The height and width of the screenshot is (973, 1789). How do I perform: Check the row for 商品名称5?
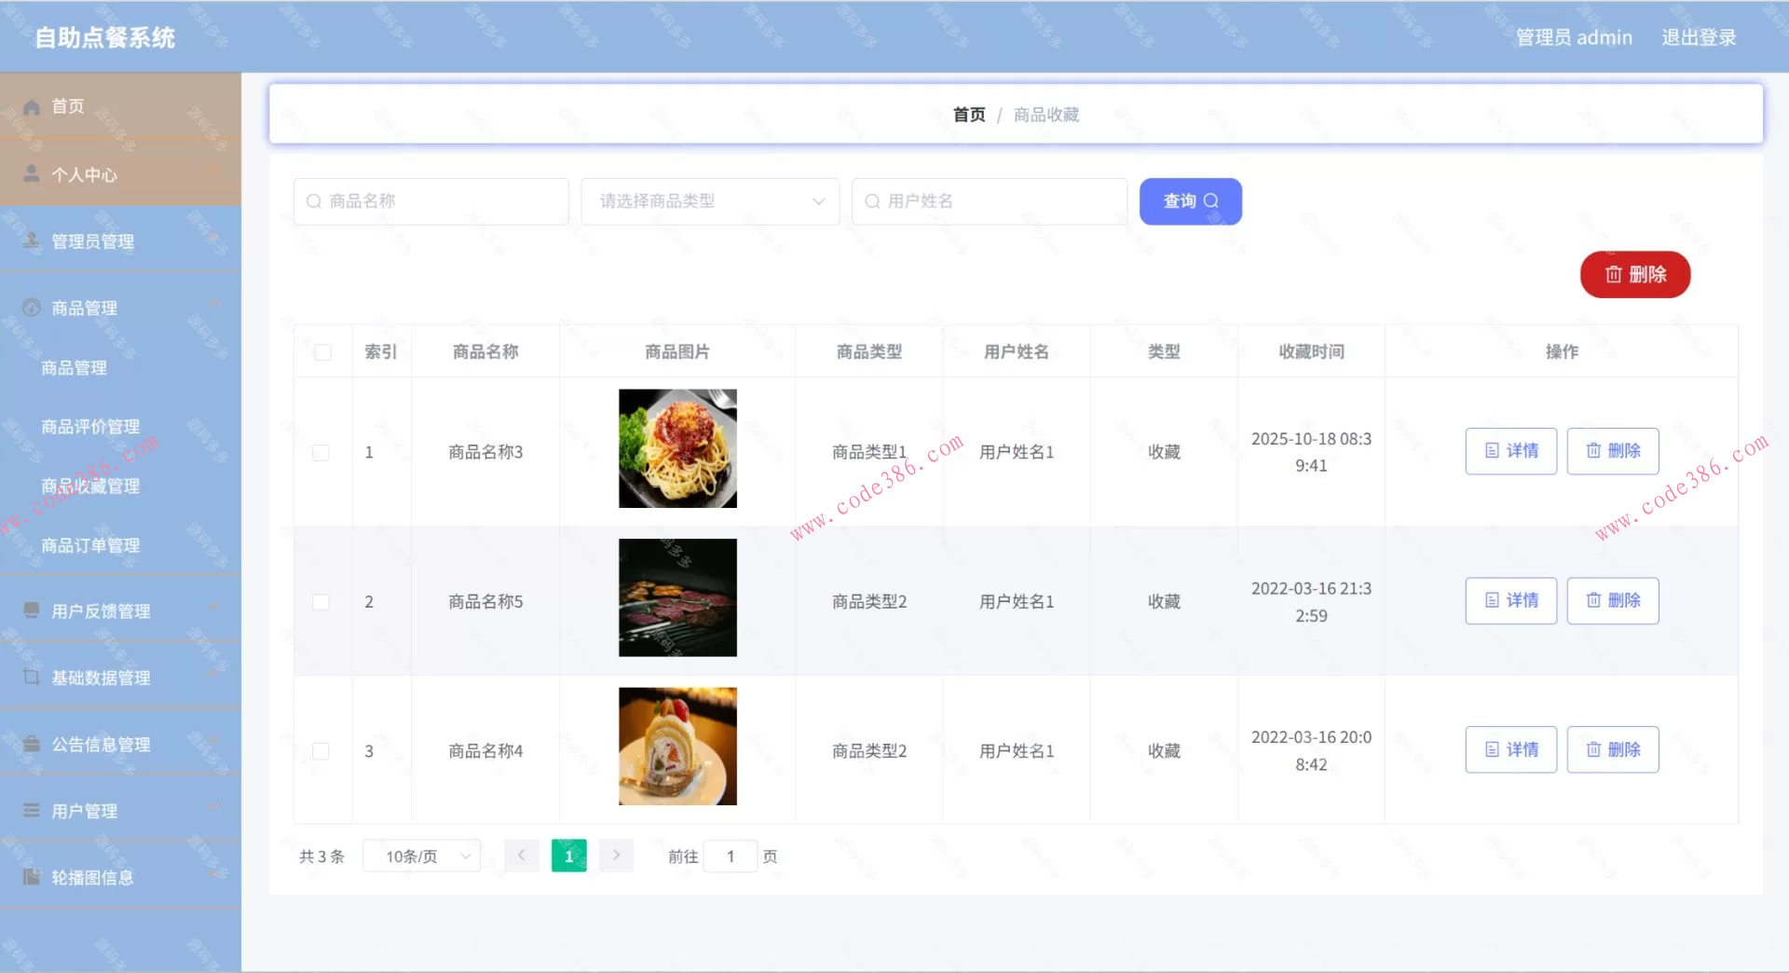322,601
